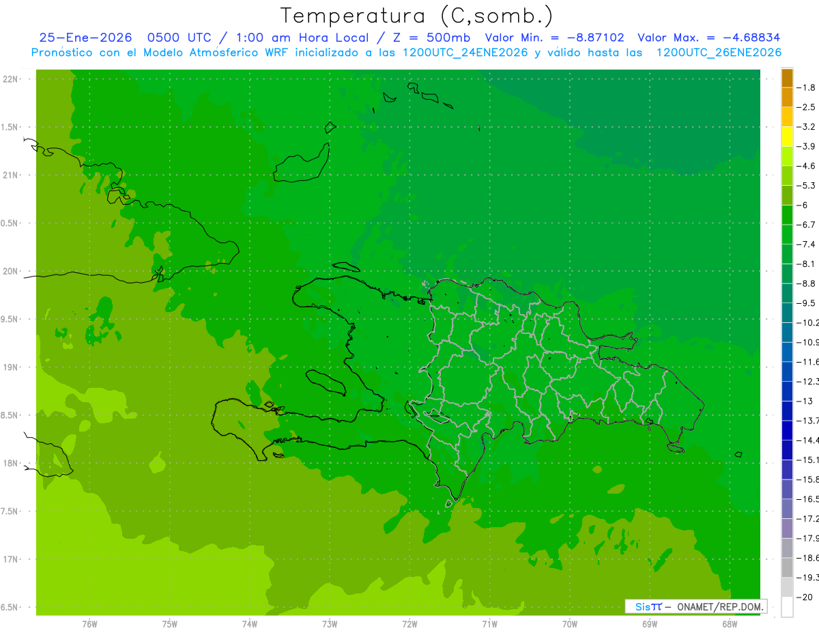Click the "-2.5" colorbar label
The width and height of the screenshot is (819, 633).
pyautogui.click(x=807, y=107)
